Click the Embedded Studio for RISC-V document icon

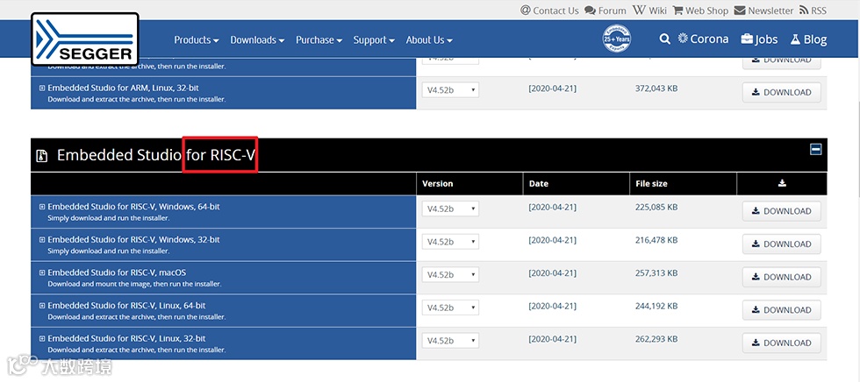tap(42, 156)
